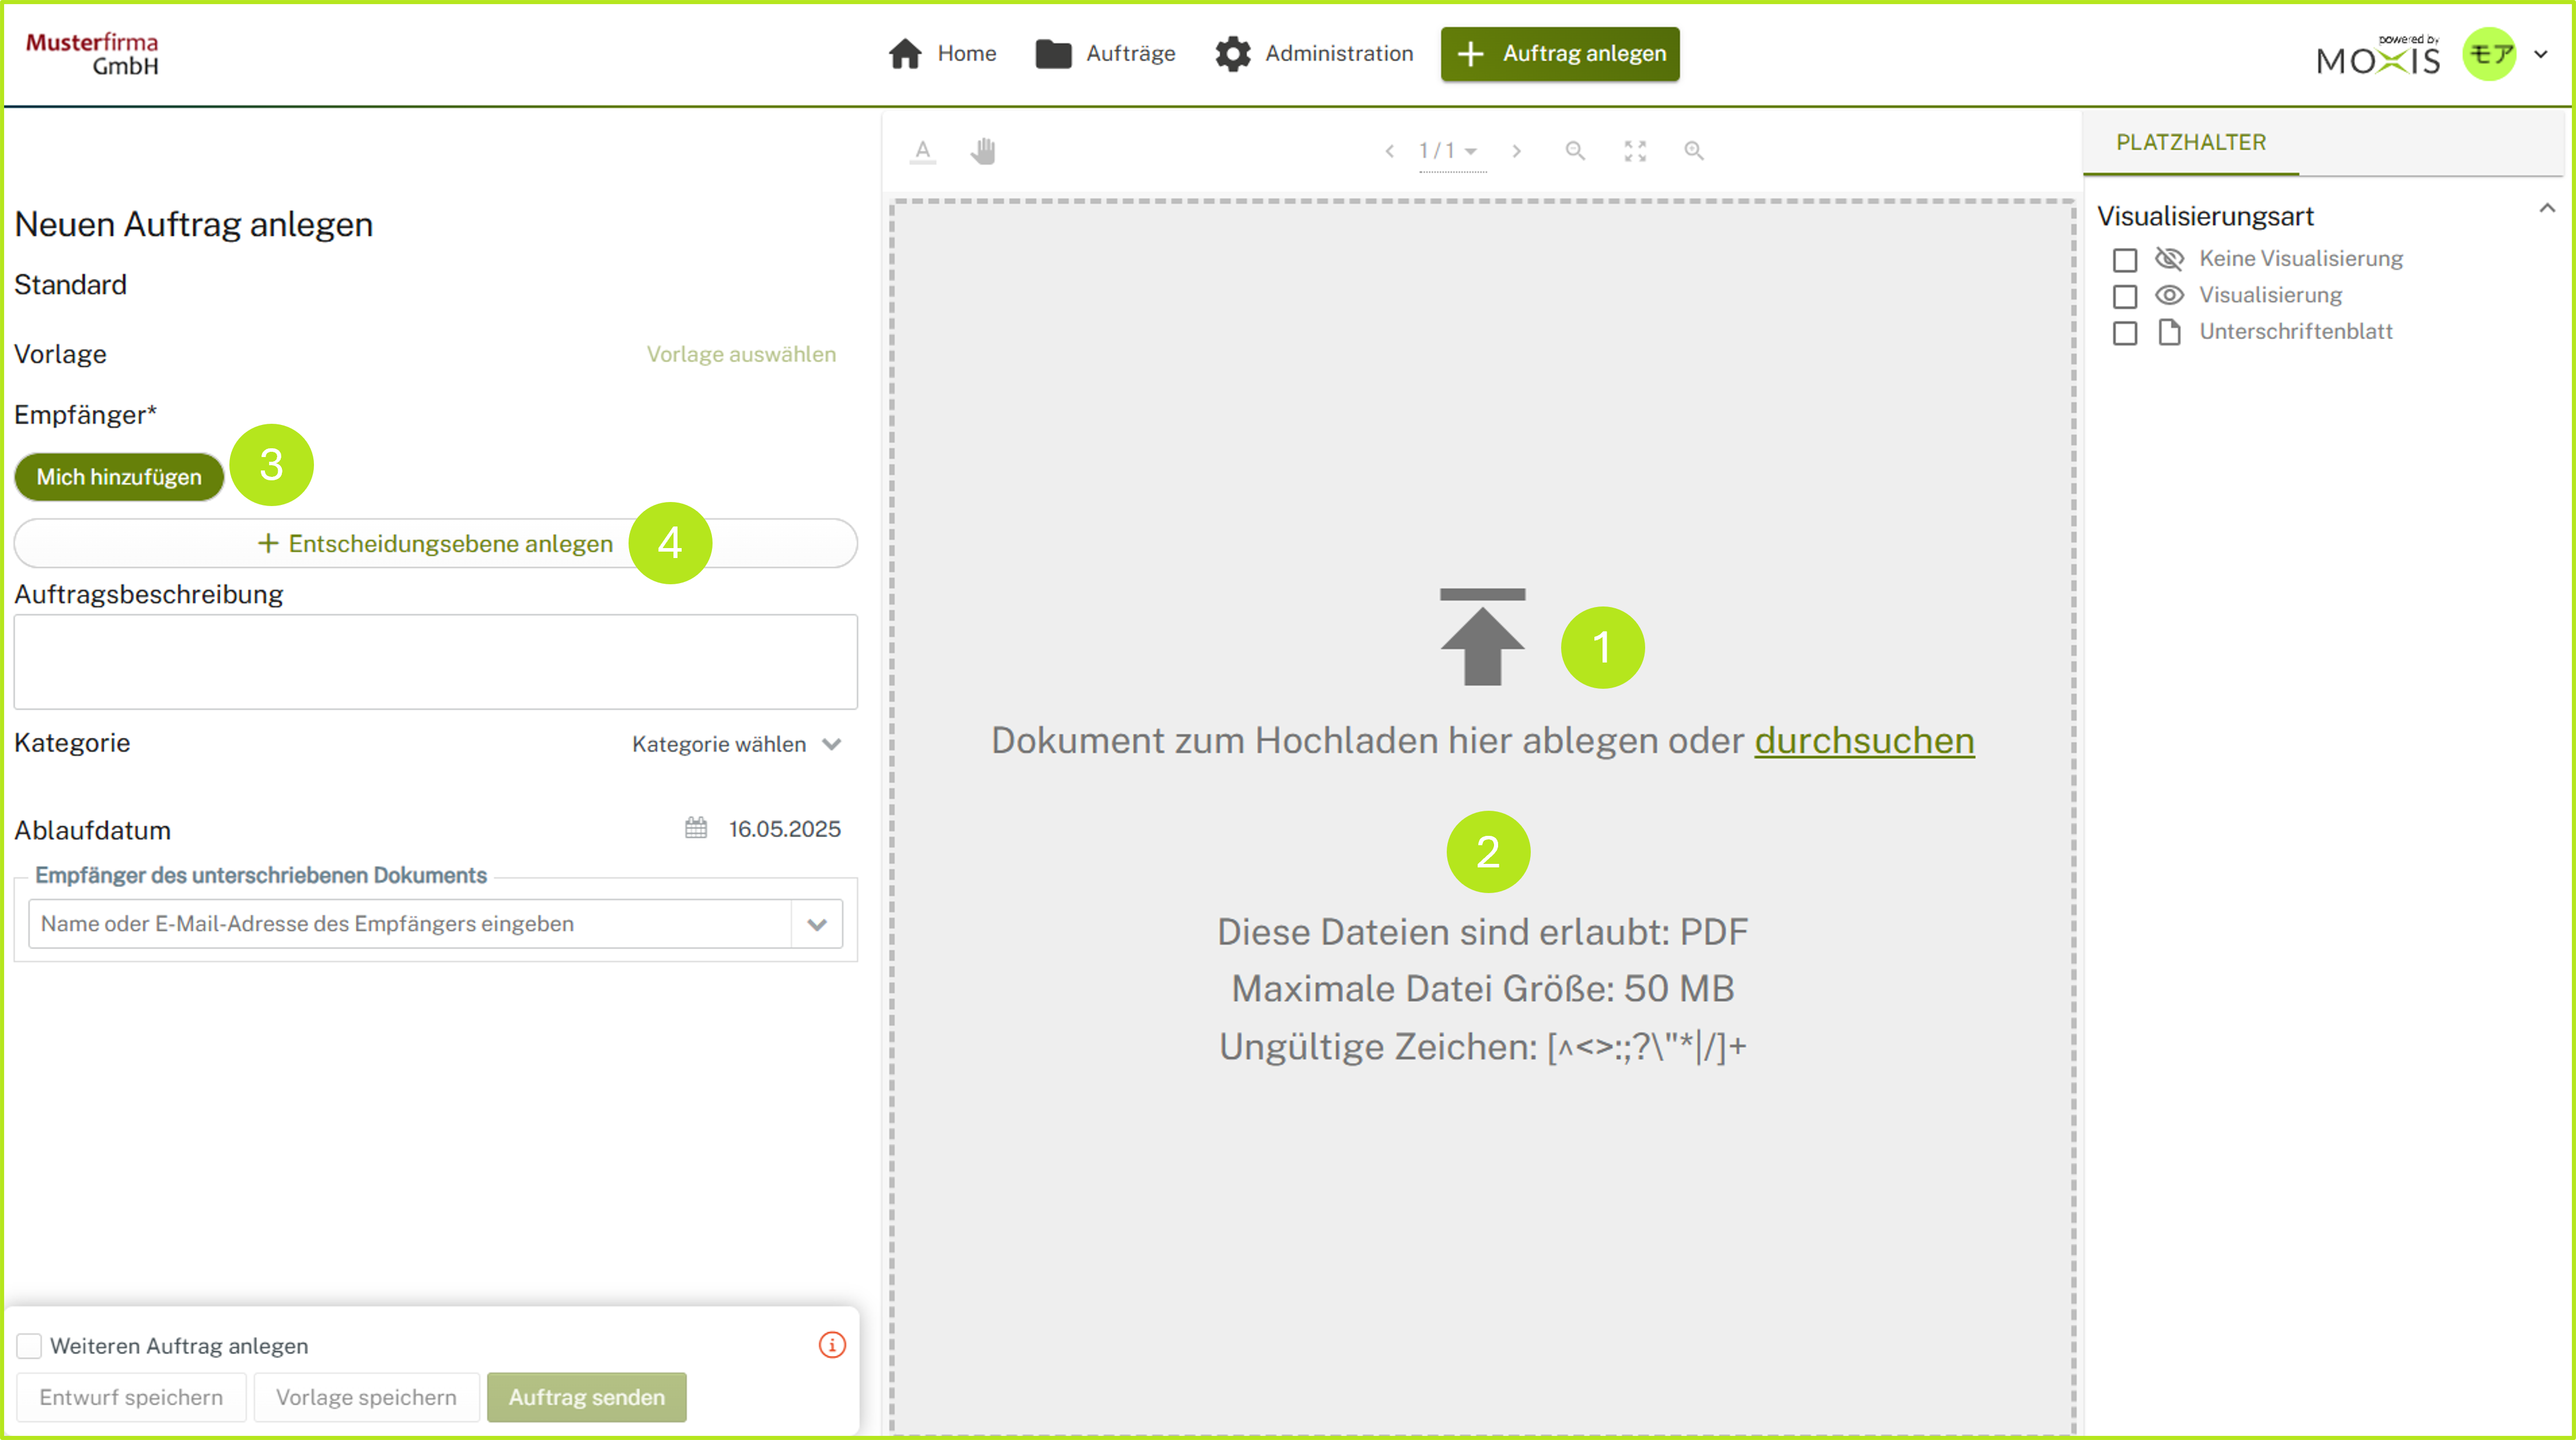The width and height of the screenshot is (2576, 1440).
Task: Go to next document page
Action: tap(1516, 151)
